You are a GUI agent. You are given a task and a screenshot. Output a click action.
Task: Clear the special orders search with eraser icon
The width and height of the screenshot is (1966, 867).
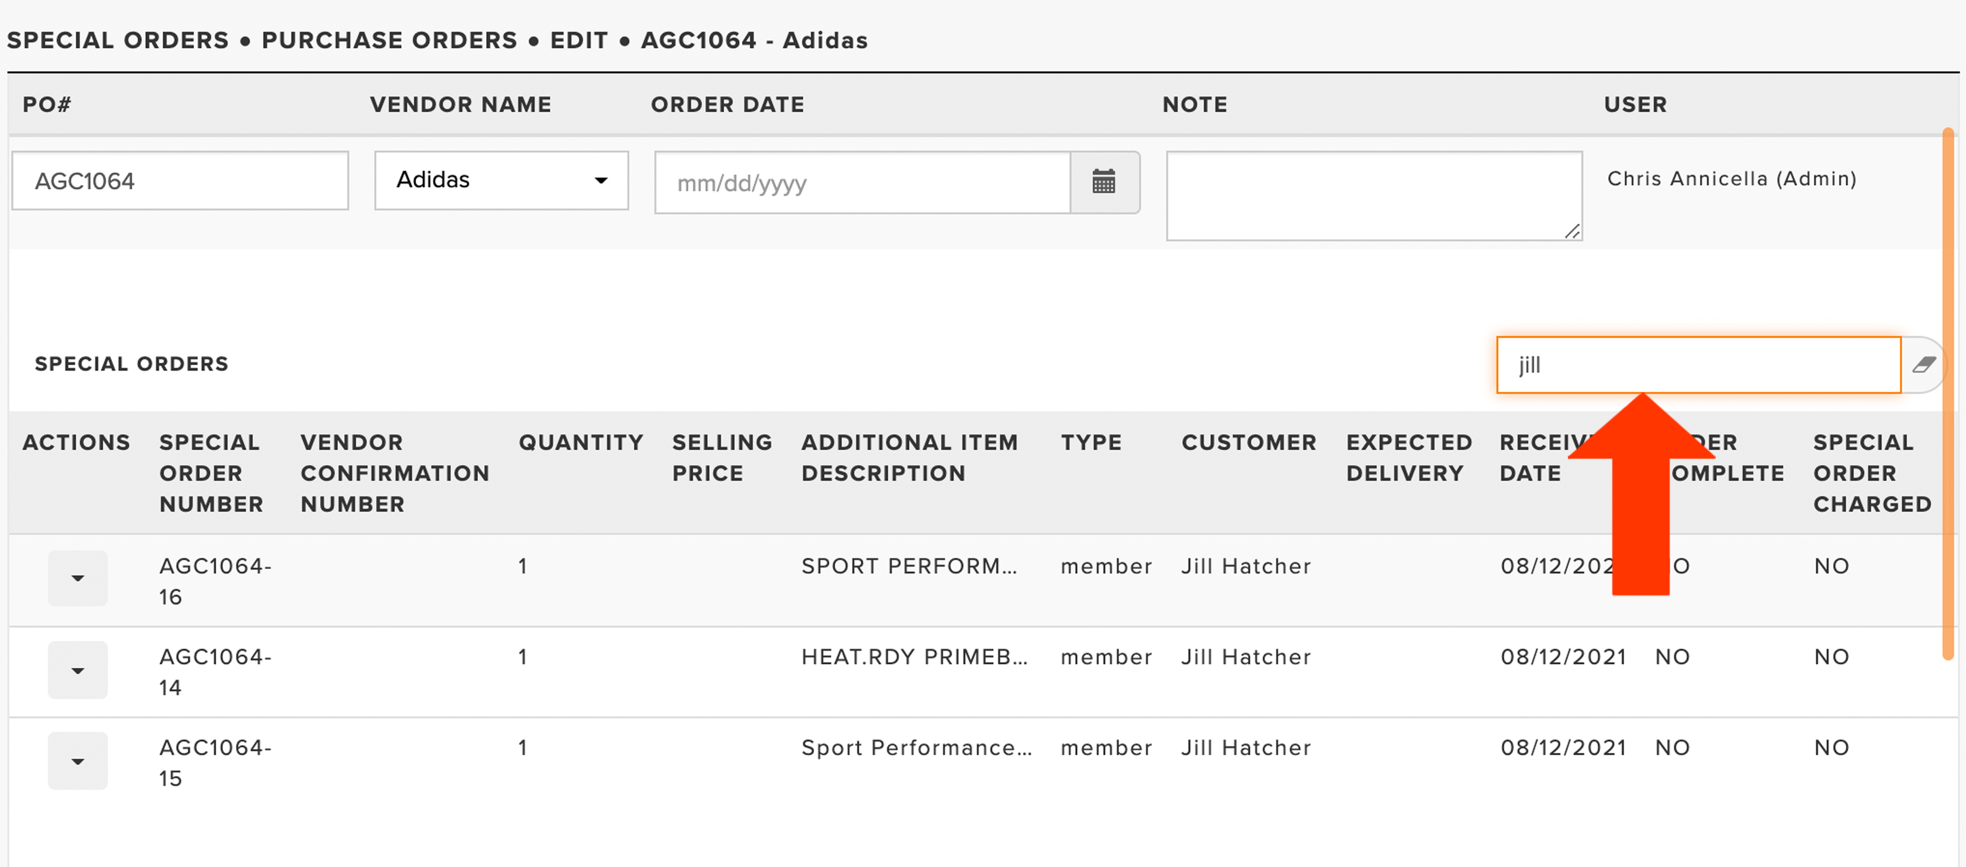click(1924, 365)
